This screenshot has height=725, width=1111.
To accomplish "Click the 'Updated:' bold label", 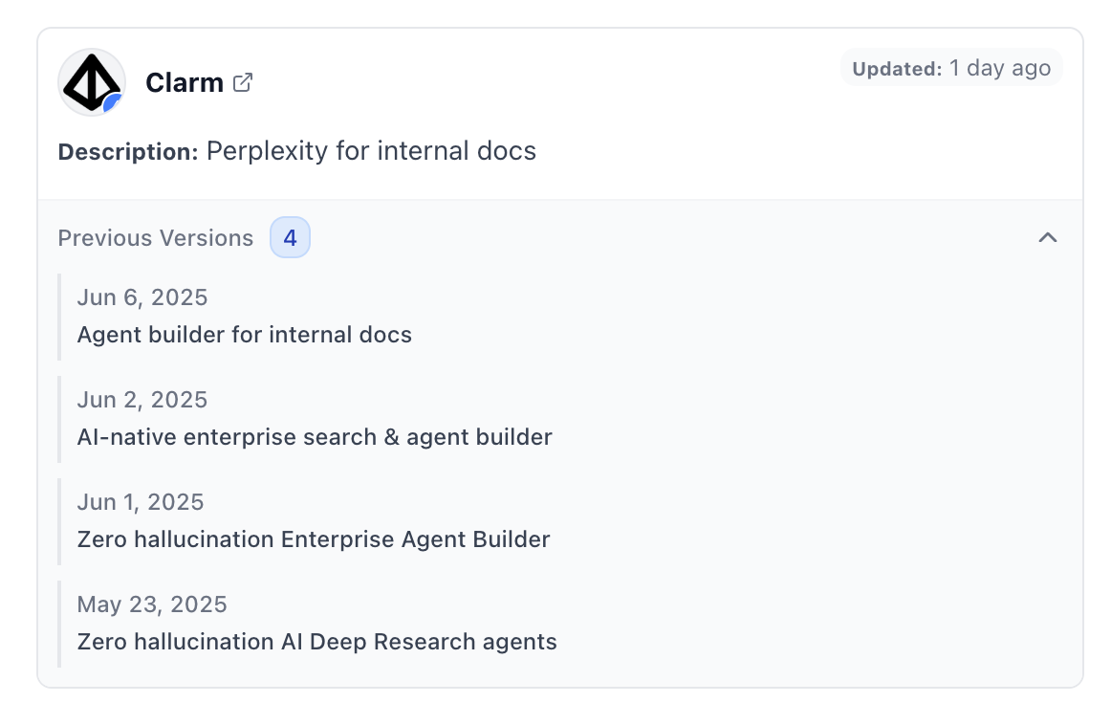I will (897, 69).
